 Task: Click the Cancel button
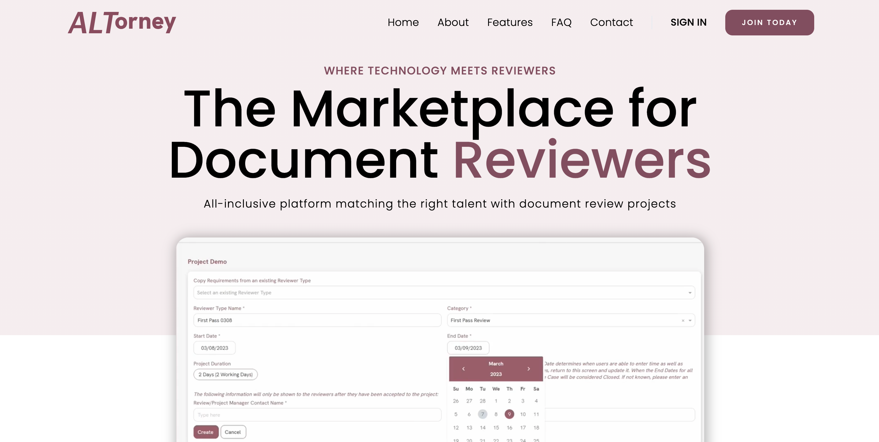coord(233,432)
